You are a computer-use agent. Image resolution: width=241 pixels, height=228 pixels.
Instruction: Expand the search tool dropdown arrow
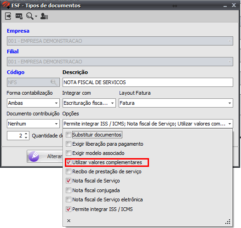36,16
